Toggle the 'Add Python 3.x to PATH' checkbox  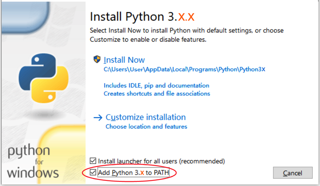93,173
